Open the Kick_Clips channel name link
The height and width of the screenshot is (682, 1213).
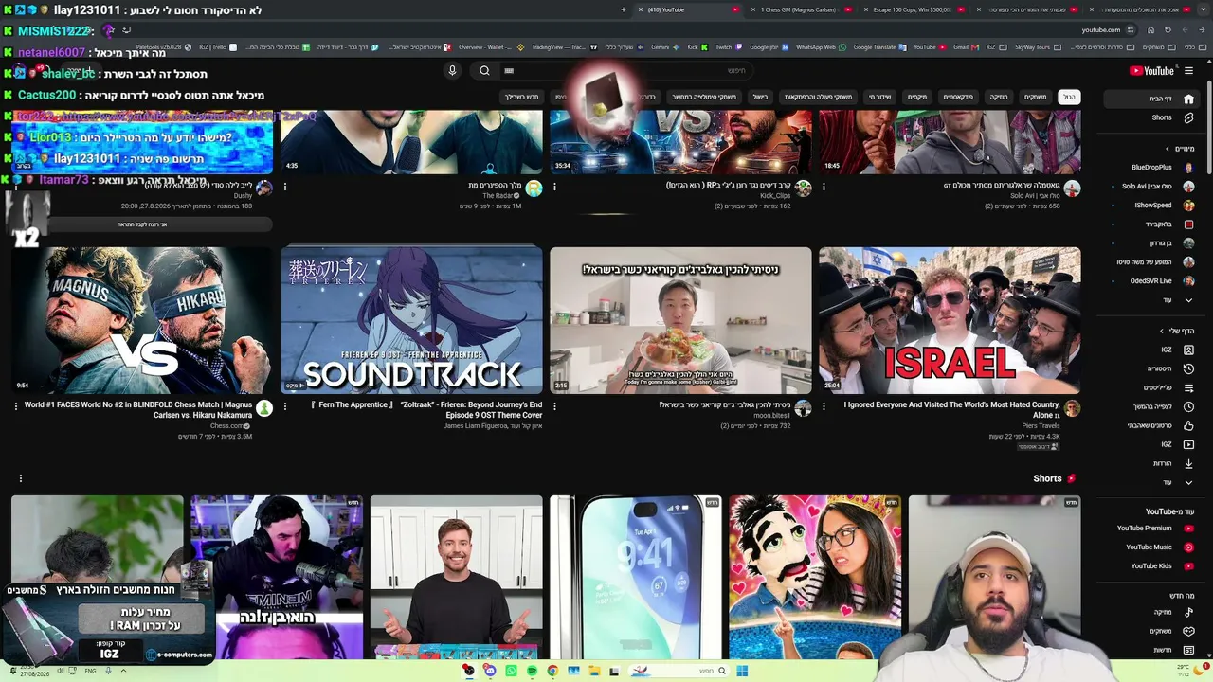(x=775, y=195)
